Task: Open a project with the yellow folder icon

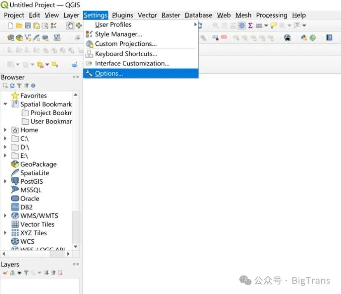Action: point(19,26)
